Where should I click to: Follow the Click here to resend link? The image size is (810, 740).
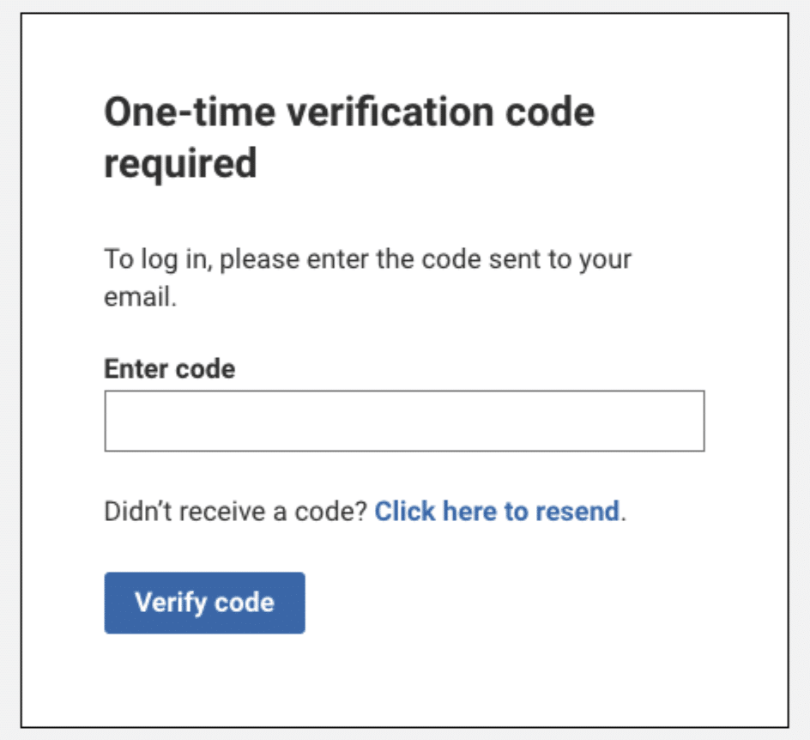point(497,512)
